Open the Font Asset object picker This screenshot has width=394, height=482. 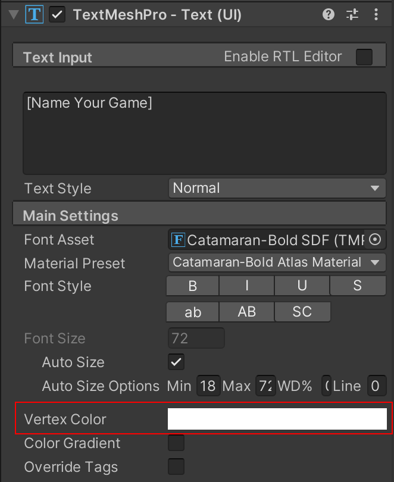pyautogui.click(x=375, y=240)
